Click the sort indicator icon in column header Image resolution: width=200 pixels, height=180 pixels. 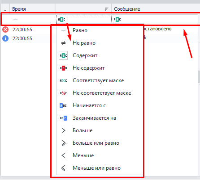[x=106, y=9]
